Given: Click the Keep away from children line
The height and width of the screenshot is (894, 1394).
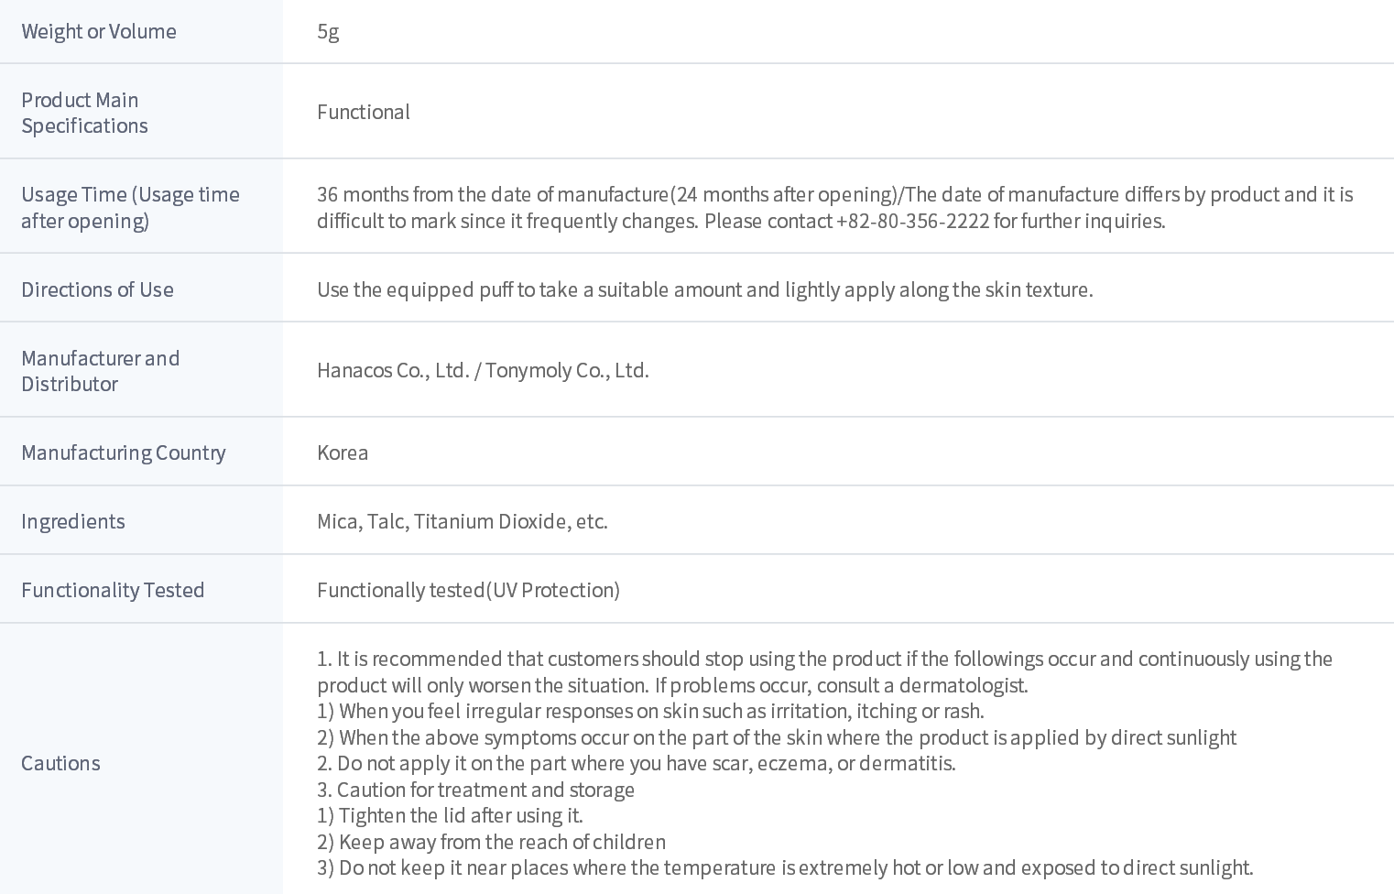Looking at the screenshot, I should pyautogui.click(x=491, y=842).
